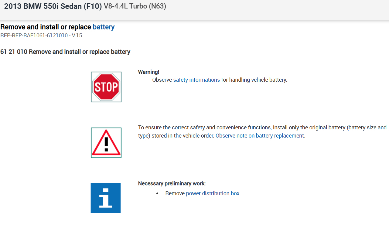Click the 61 21 010 section heading
Screen dimensions: 389x225
click(65, 52)
